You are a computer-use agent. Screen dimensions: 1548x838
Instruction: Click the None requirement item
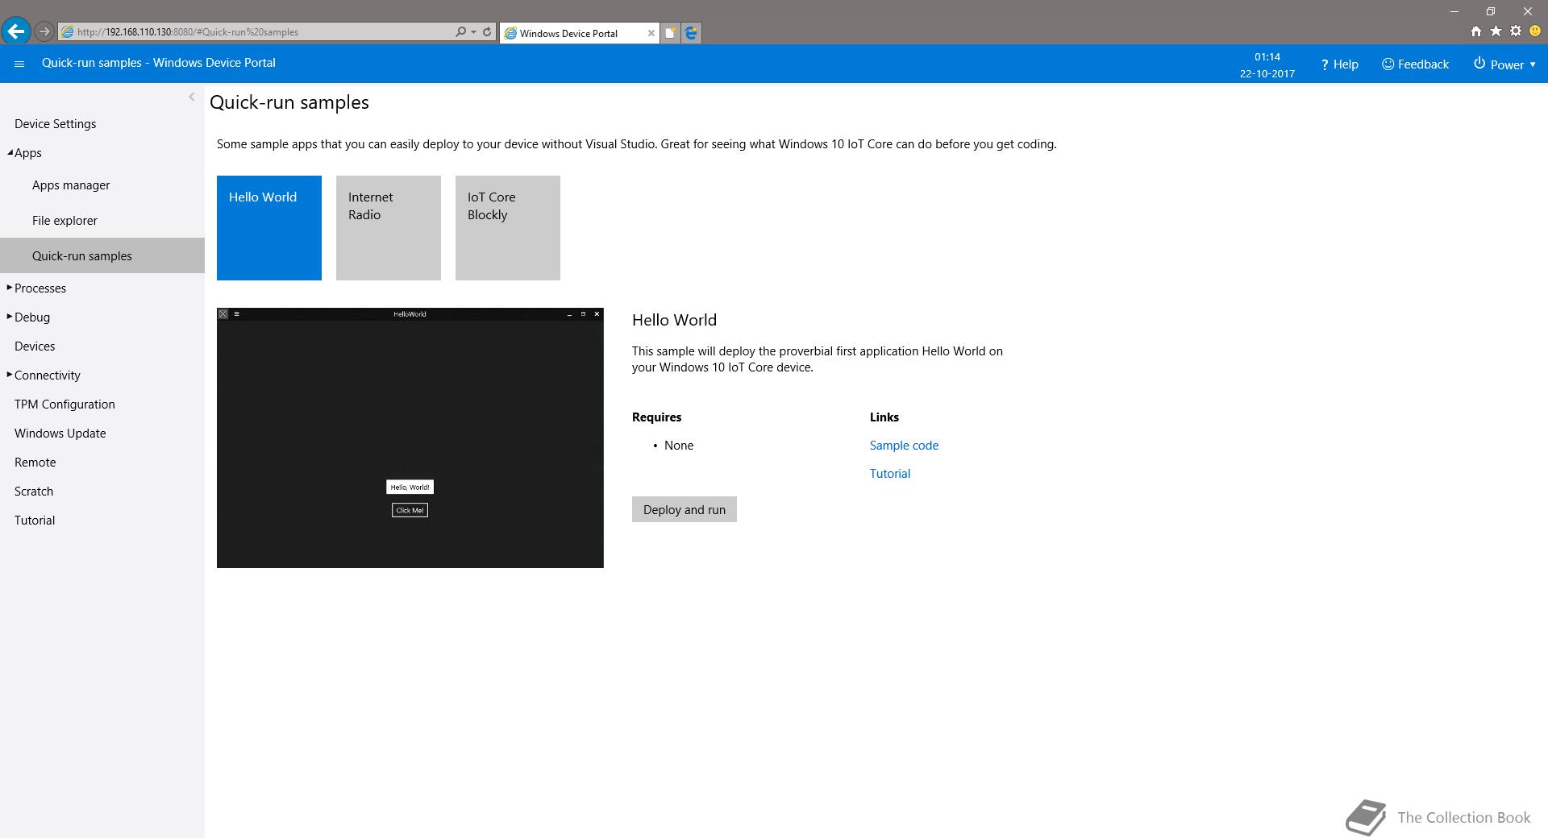(679, 446)
